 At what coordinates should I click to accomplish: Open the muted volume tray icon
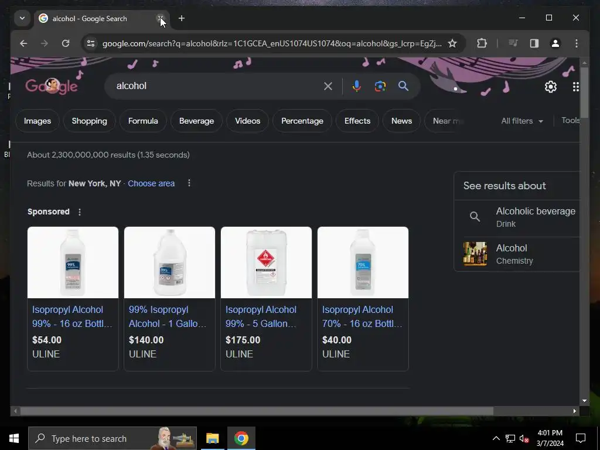[524, 438]
